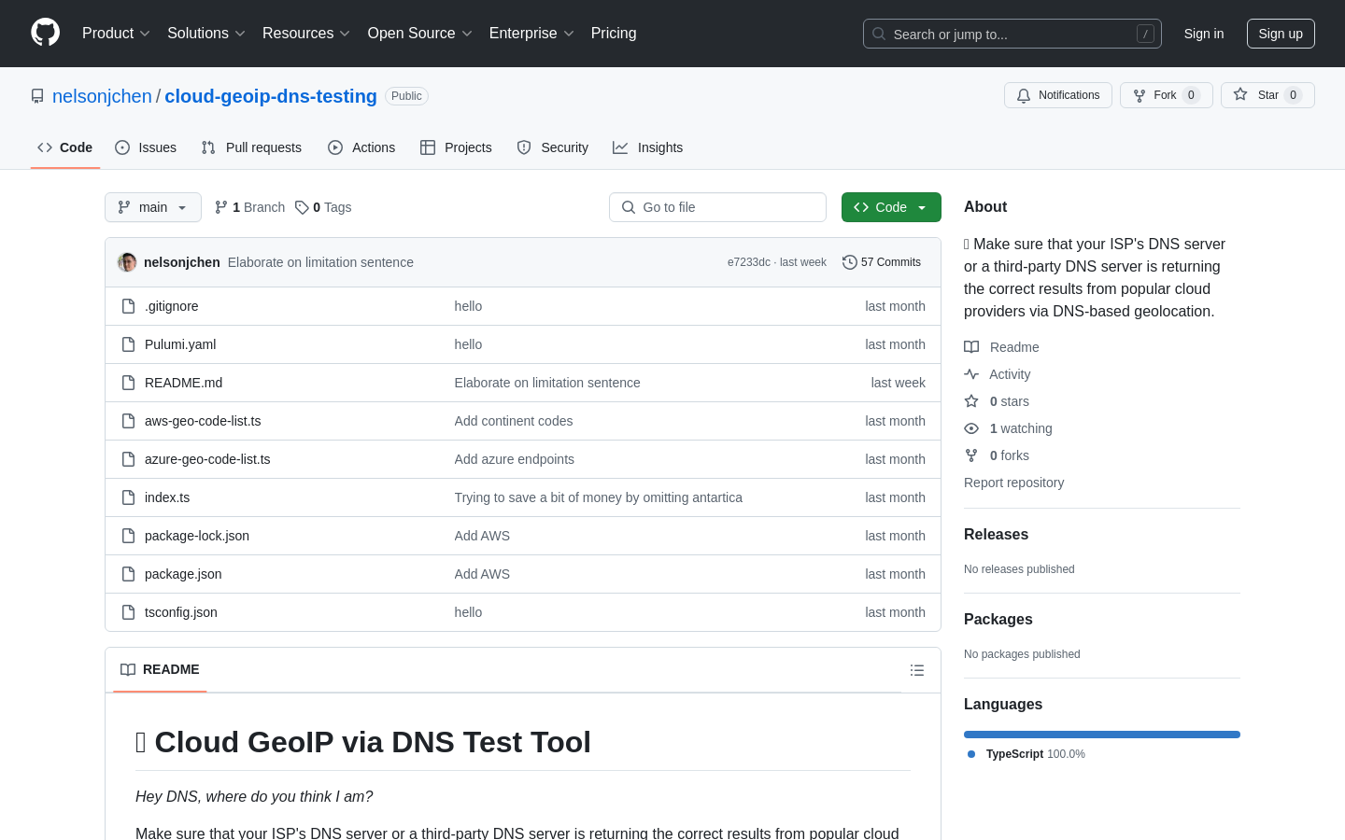
Task: Click the Report repository link
Action: click(1013, 483)
